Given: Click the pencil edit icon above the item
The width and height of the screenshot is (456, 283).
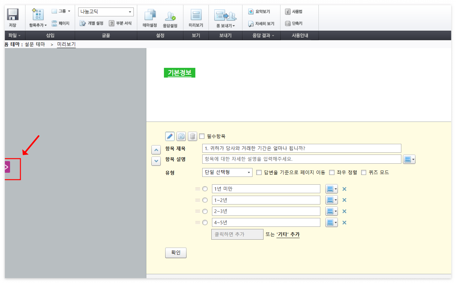Looking at the screenshot, I should [170, 136].
